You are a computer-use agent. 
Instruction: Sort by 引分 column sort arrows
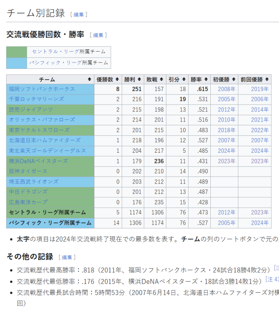click(x=184, y=79)
